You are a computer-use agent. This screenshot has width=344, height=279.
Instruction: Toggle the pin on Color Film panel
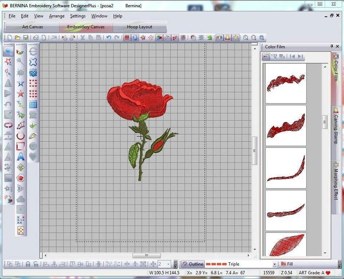pos(332,46)
